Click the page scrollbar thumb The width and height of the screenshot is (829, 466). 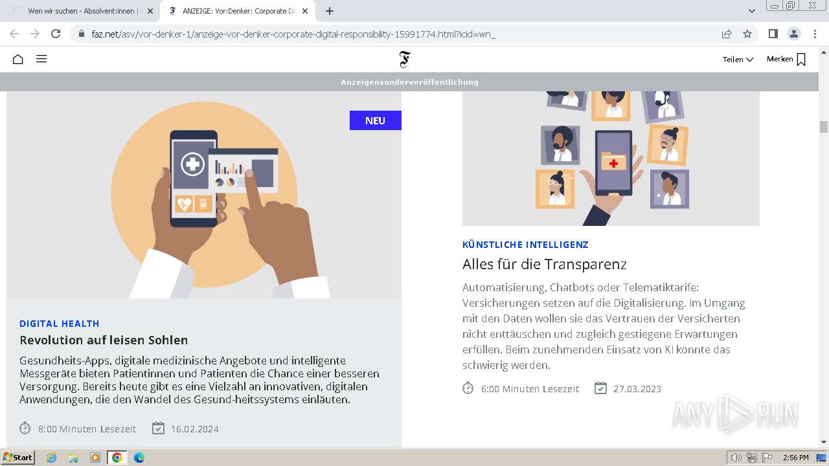tap(824, 127)
